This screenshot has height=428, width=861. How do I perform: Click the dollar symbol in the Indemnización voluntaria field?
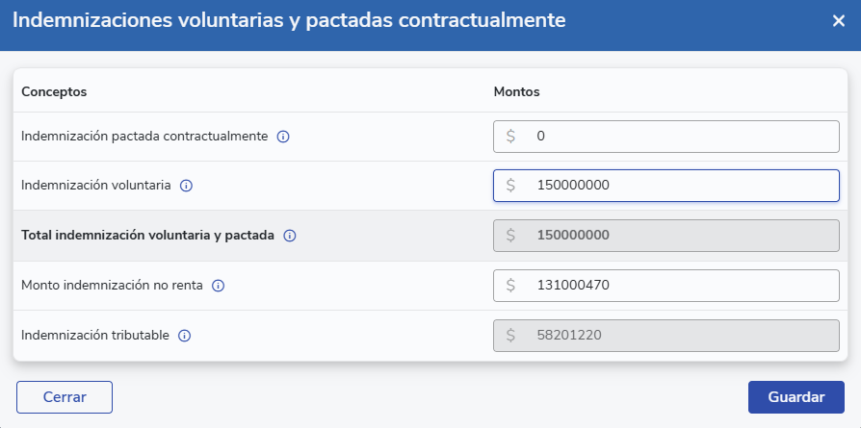click(x=511, y=186)
